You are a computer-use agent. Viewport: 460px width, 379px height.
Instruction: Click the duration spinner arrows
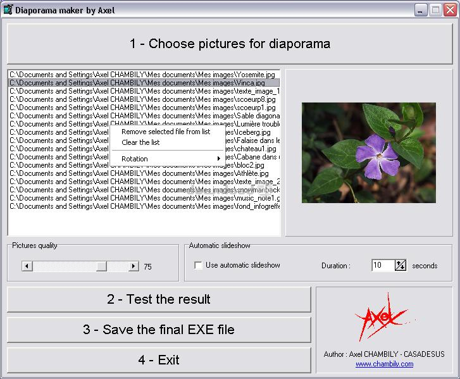coord(401,265)
